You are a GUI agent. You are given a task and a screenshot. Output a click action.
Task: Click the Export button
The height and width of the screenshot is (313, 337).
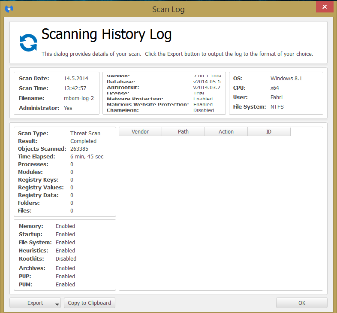coord(35,303)
